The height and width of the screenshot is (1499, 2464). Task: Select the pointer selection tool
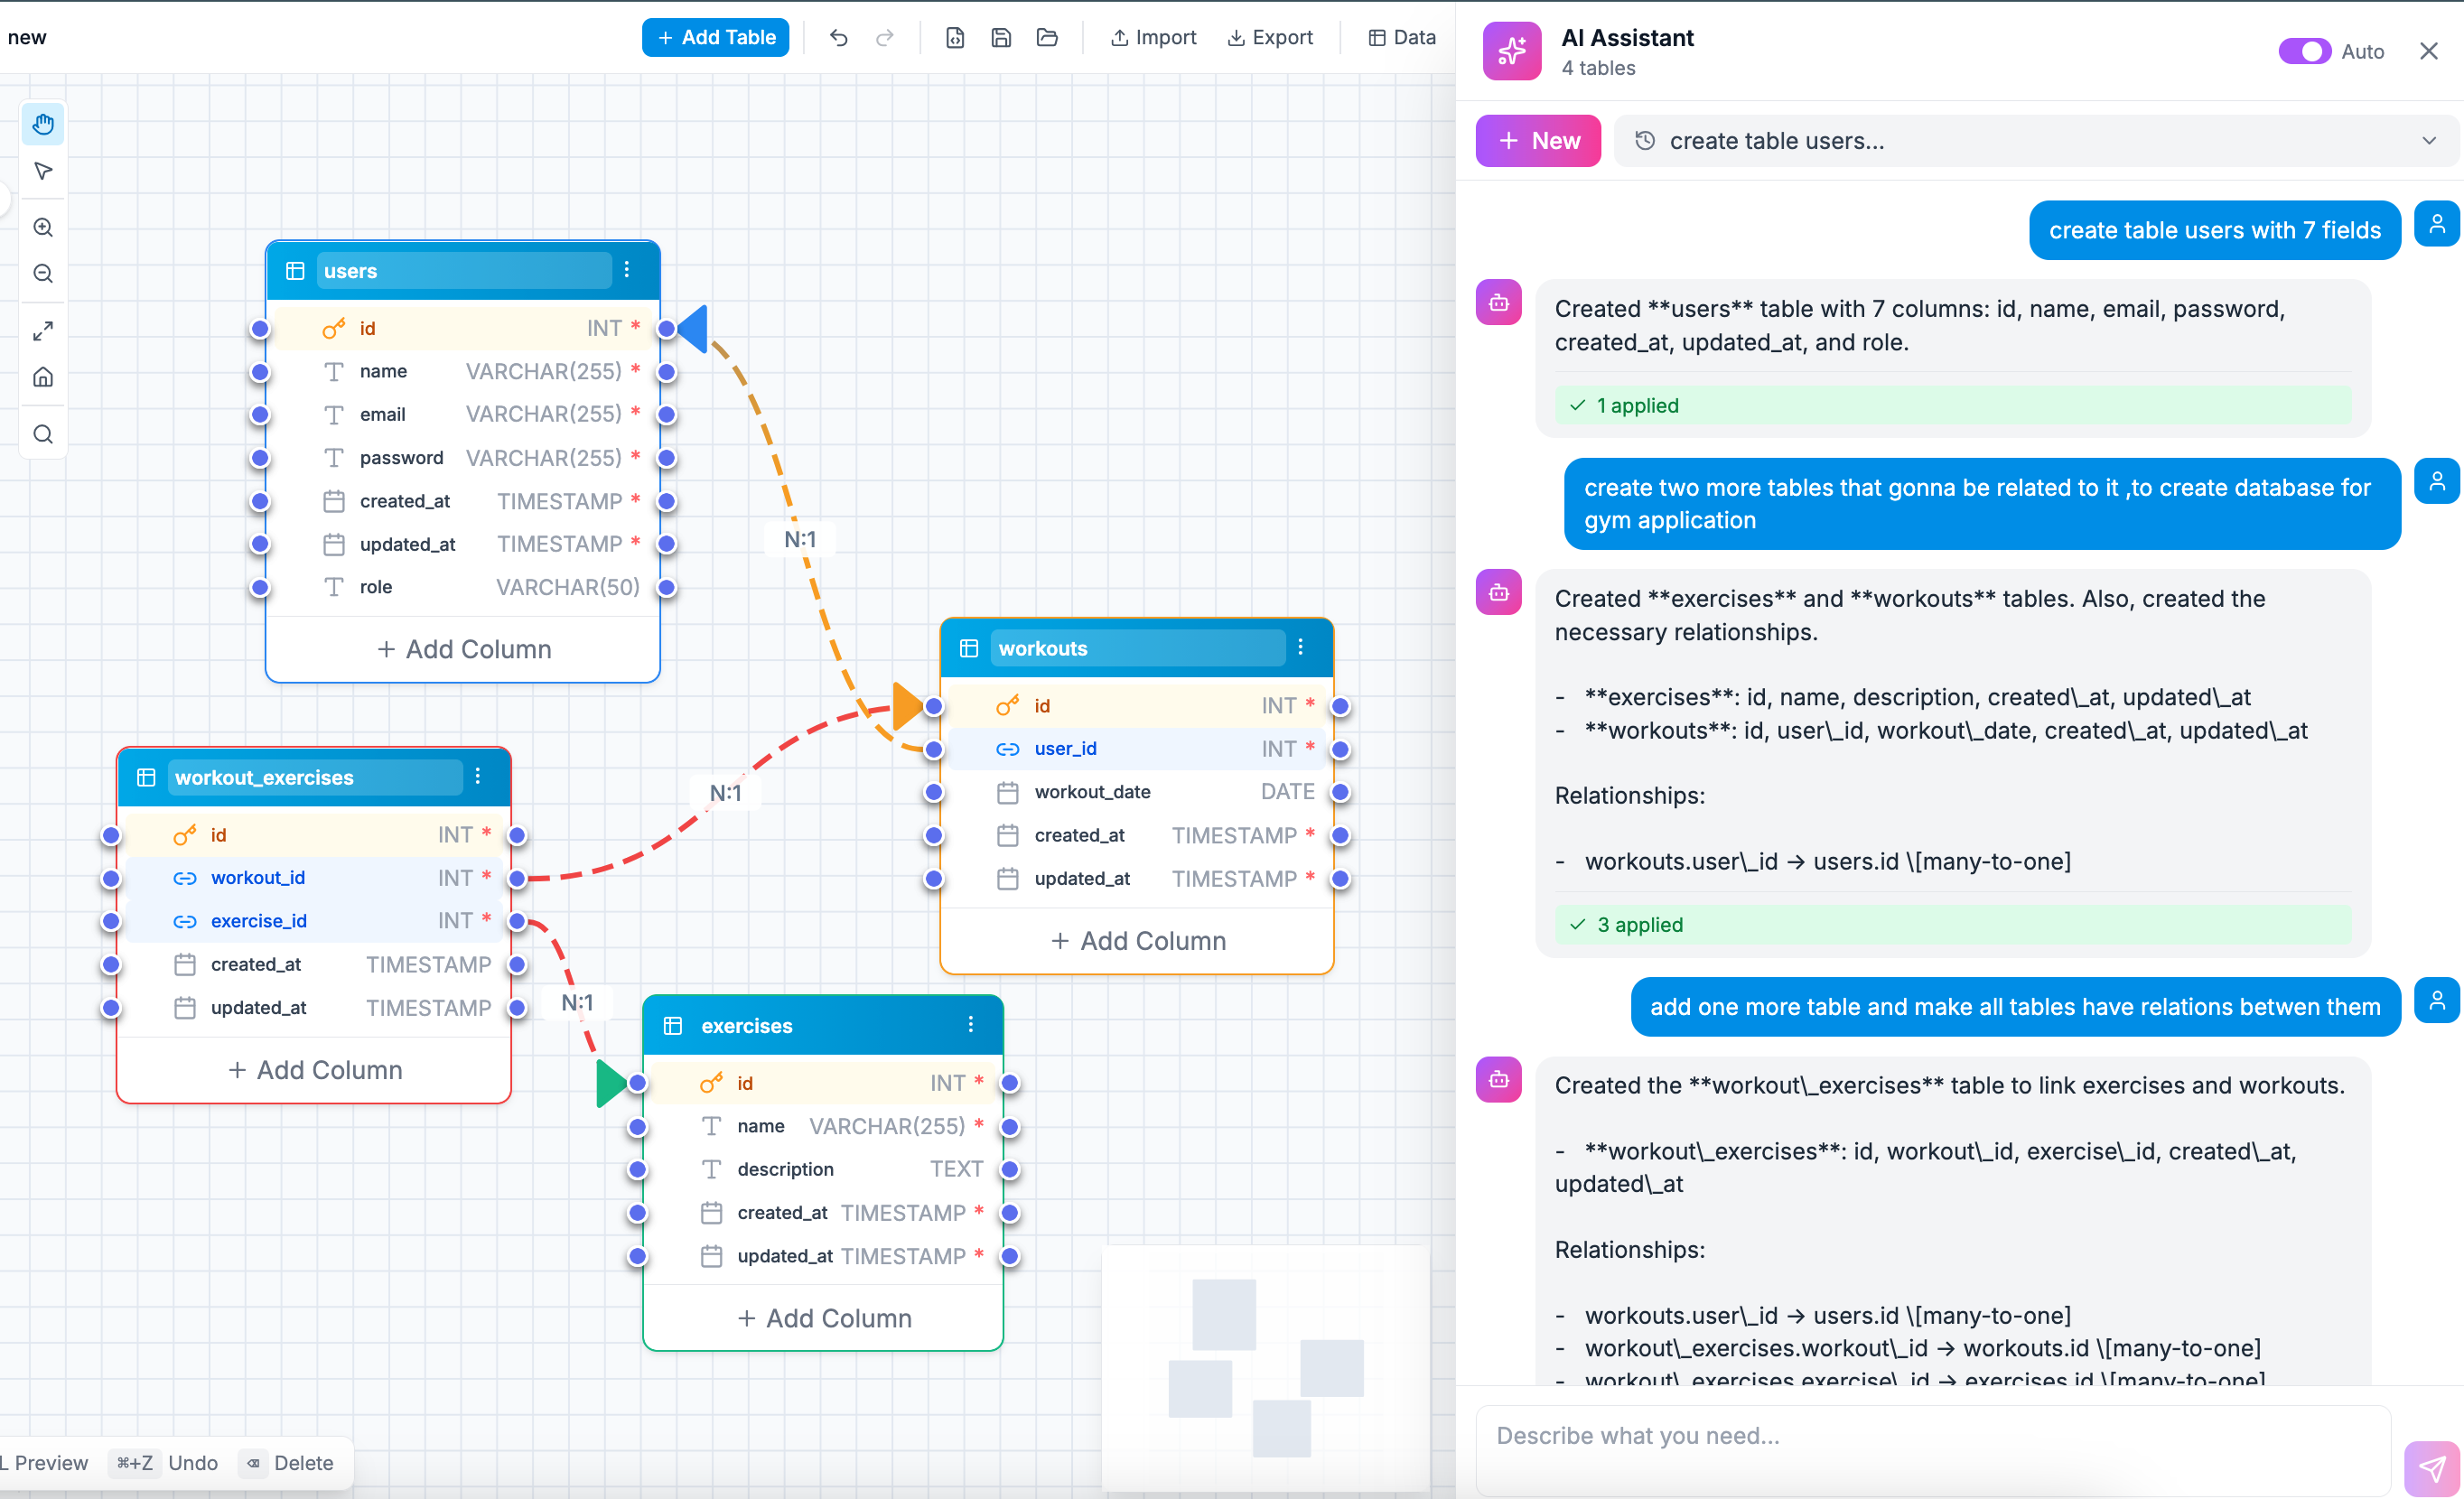point(43,171)
